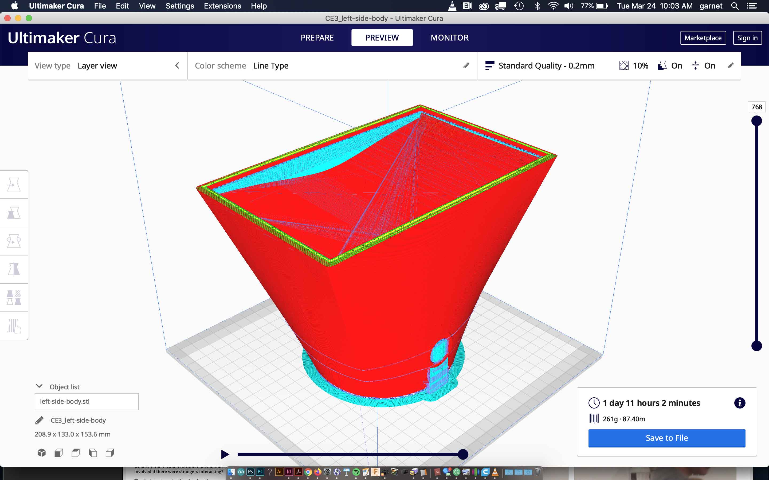This screenshot has width=769, height=480.
Task: Open Spotify from the Dock
Action: pyautogui.click(x=356, y=472)
